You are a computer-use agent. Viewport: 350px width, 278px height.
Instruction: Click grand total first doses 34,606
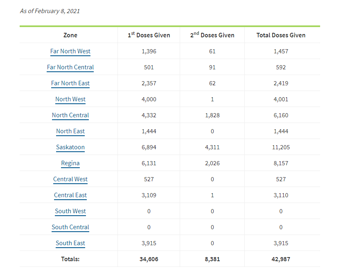[x=149, y=259]
